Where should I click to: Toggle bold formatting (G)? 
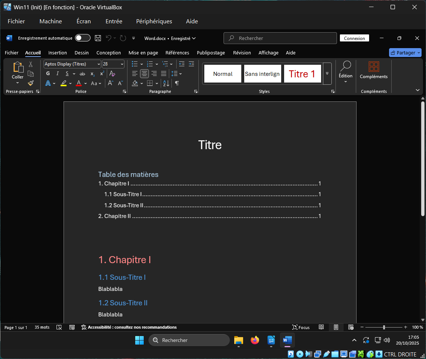pos(48,74)
